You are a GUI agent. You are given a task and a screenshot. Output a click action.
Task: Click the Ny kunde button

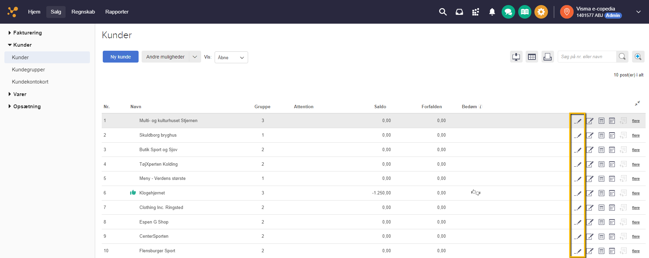[x=120, y=57]
